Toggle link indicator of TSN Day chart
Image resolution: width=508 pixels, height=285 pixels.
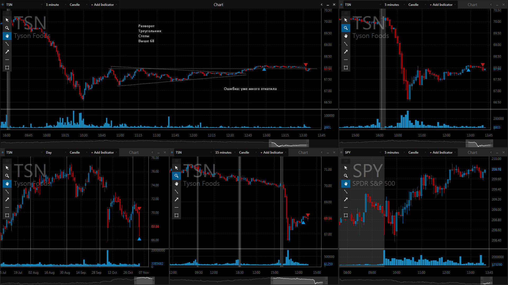pos(3,152)
